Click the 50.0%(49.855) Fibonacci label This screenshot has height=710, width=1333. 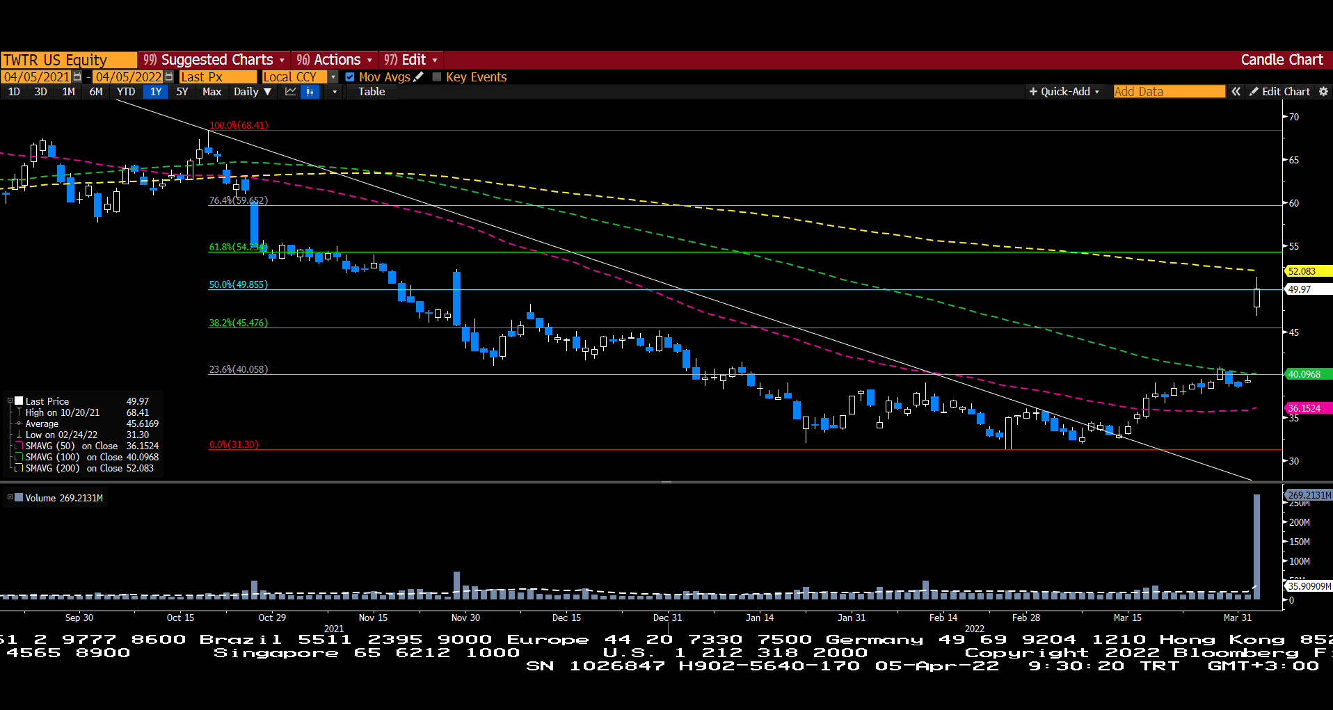[x=239, y=284]
